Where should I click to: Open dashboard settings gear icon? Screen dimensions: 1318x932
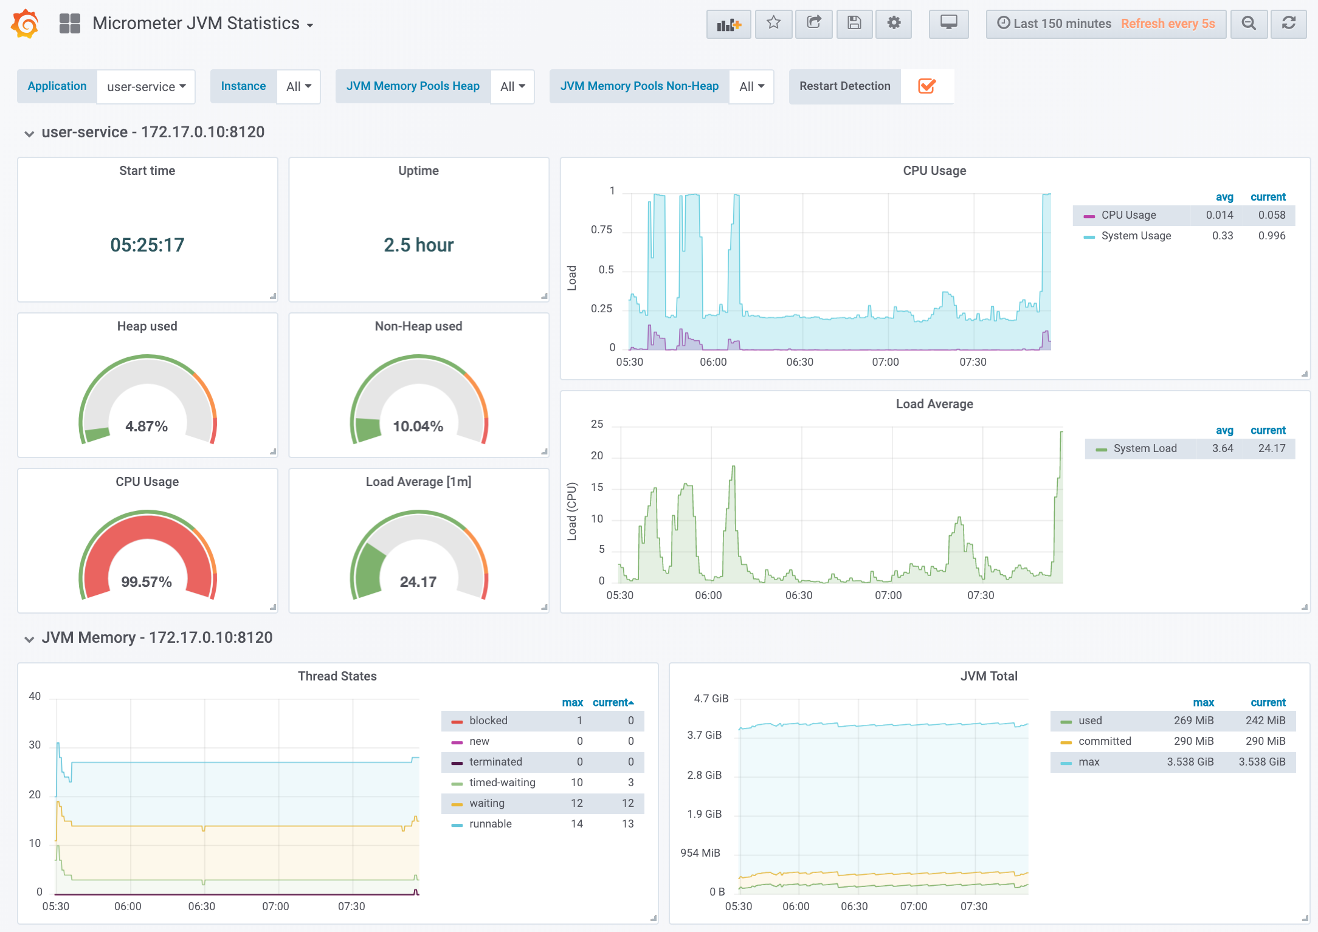(x=894, y=24)
